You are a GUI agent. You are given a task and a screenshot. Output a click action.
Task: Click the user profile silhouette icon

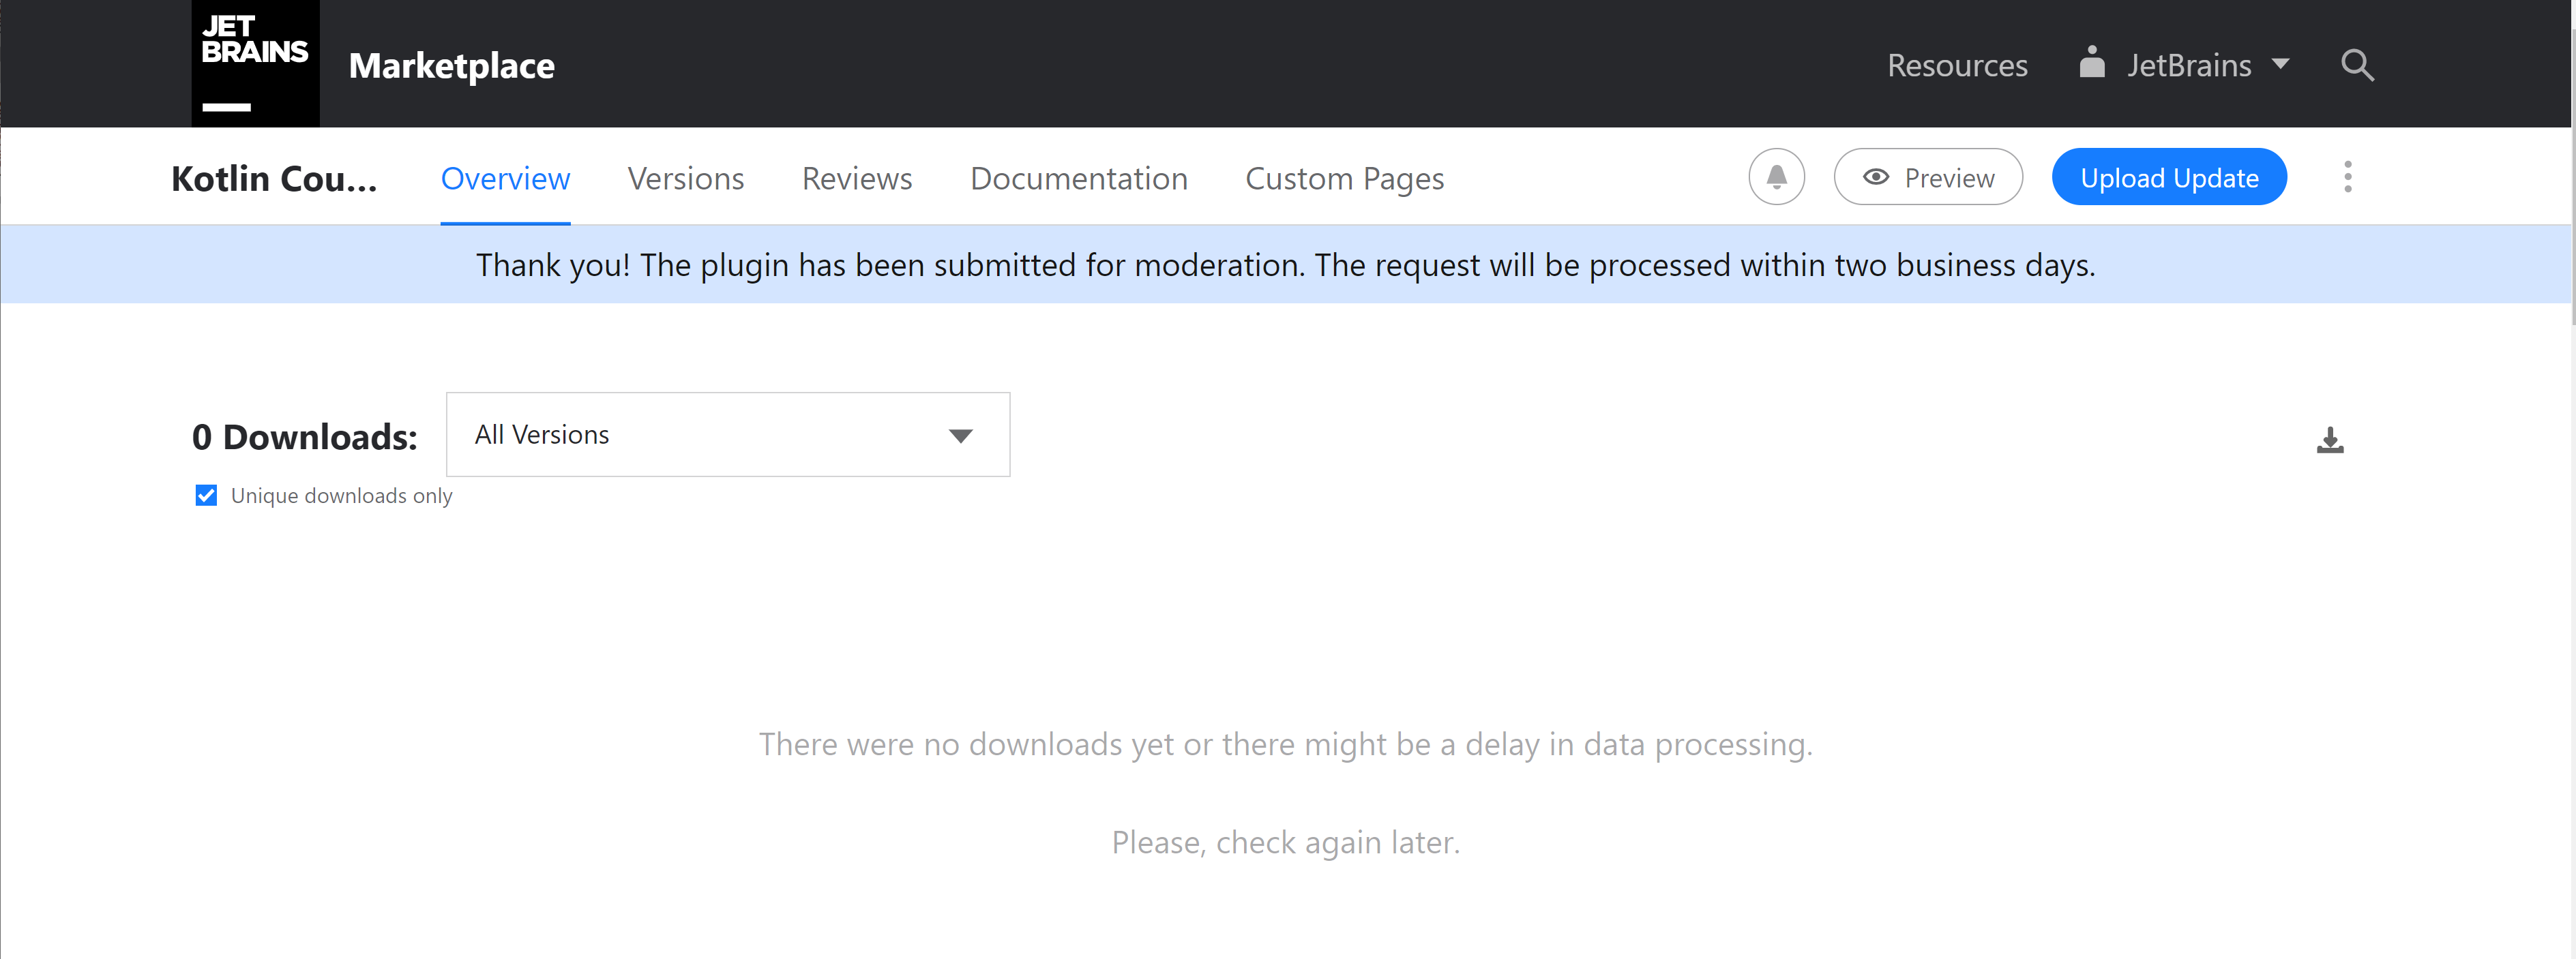(x=2091, y=63)
